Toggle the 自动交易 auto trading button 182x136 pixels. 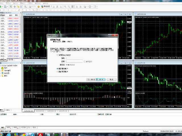pos(45,7)
